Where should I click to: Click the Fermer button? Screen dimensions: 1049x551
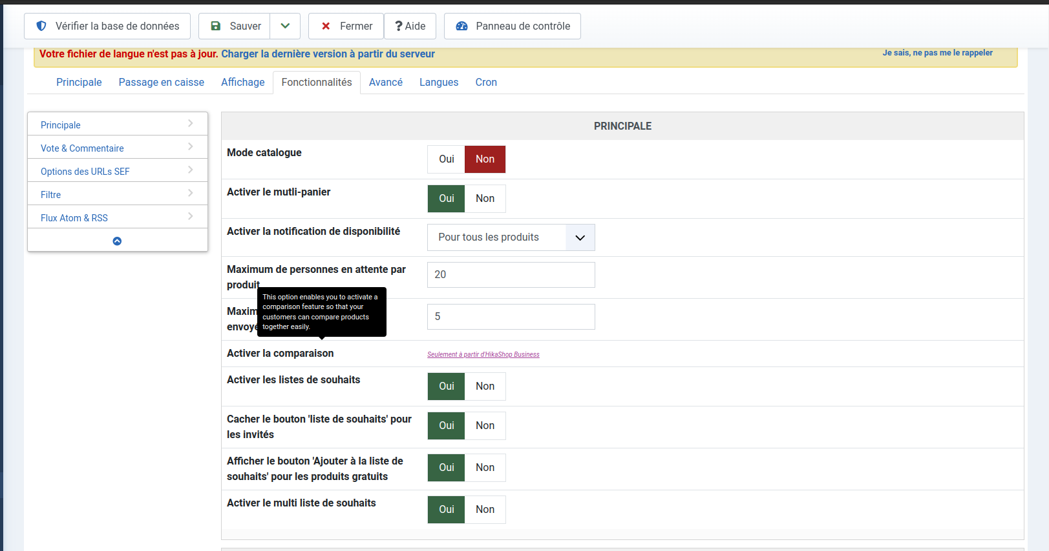point(346,26)
